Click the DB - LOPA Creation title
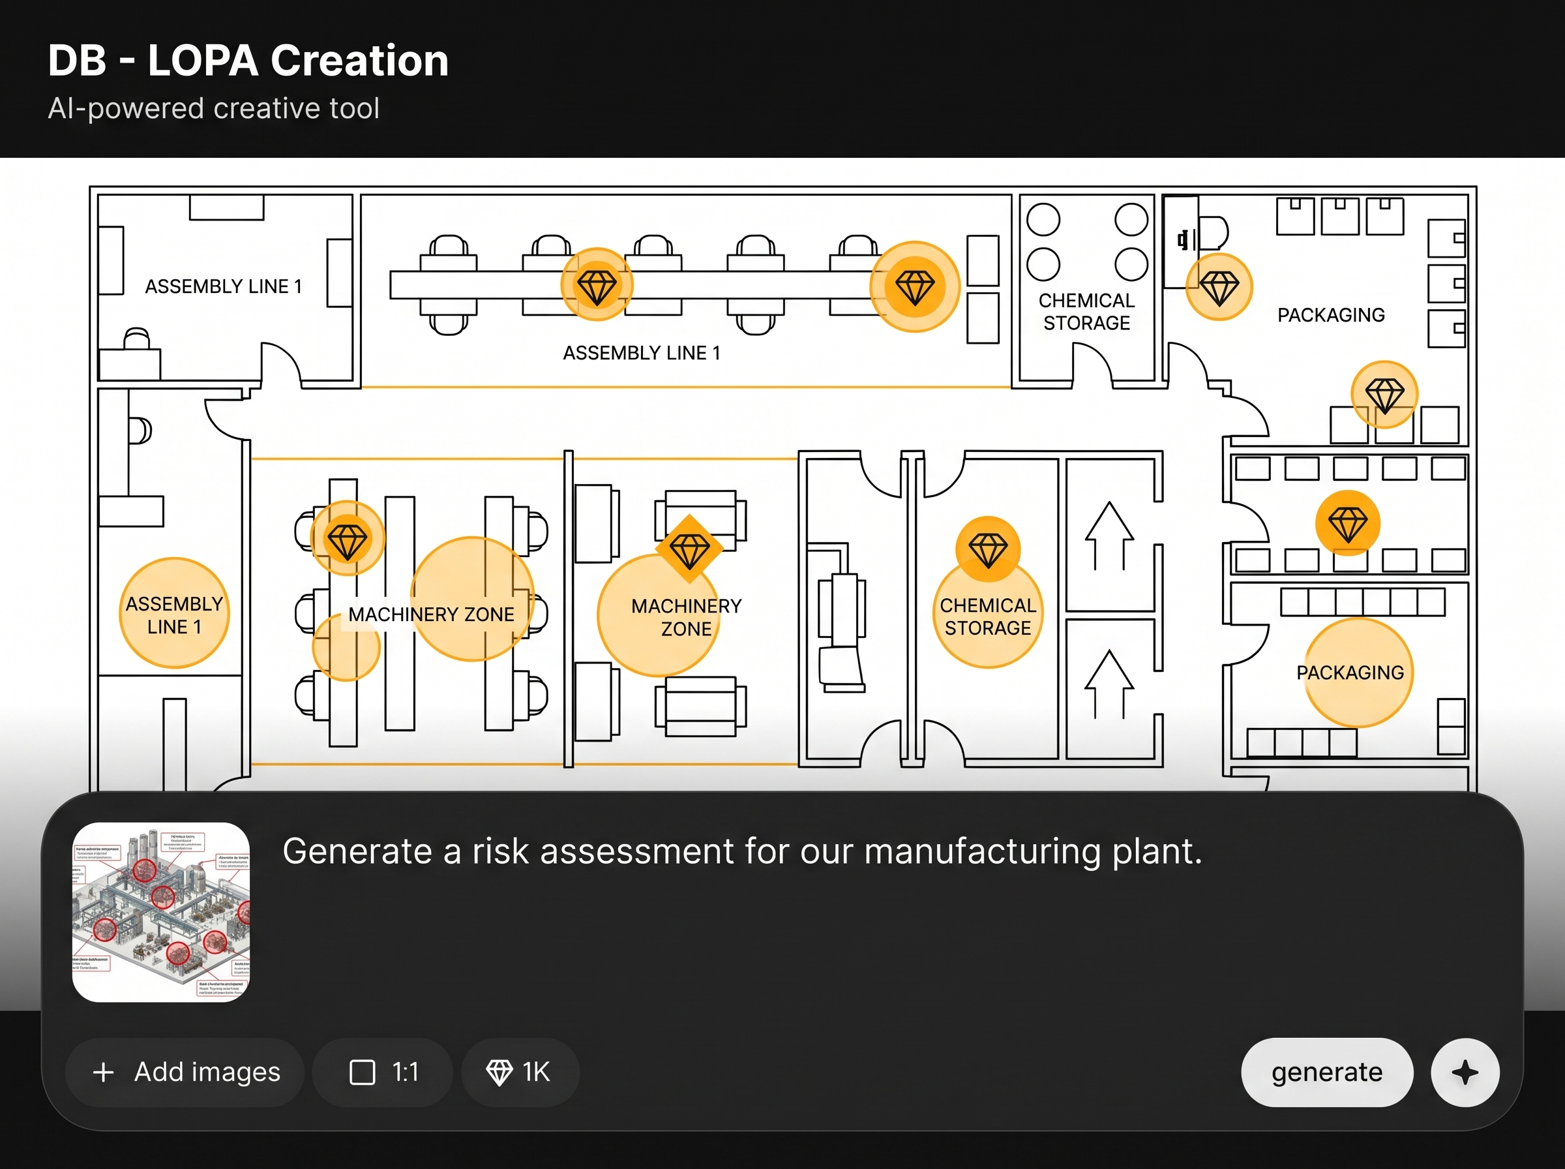The width and height of the screenshot is (1565, 1169). tap(248, 60)
